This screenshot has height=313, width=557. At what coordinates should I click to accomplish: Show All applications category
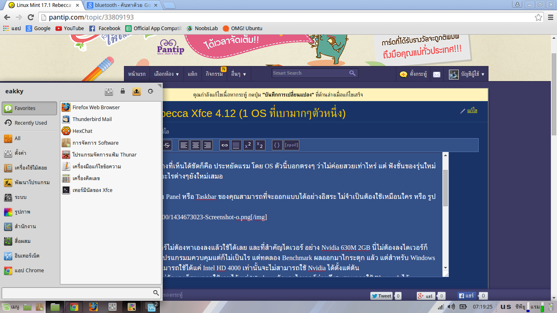pos(29,139)
